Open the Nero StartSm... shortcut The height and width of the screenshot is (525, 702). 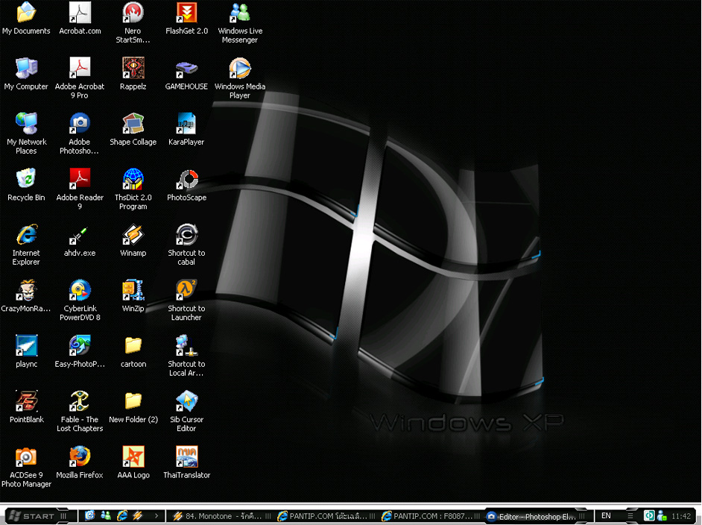133,22
